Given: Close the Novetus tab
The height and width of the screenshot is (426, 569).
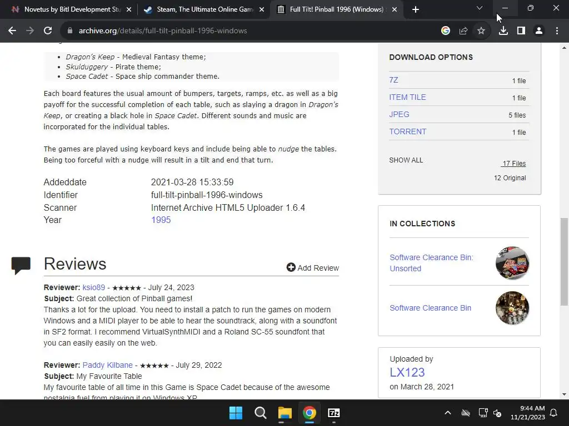Looking at the screenshot, I should (129, 9).
